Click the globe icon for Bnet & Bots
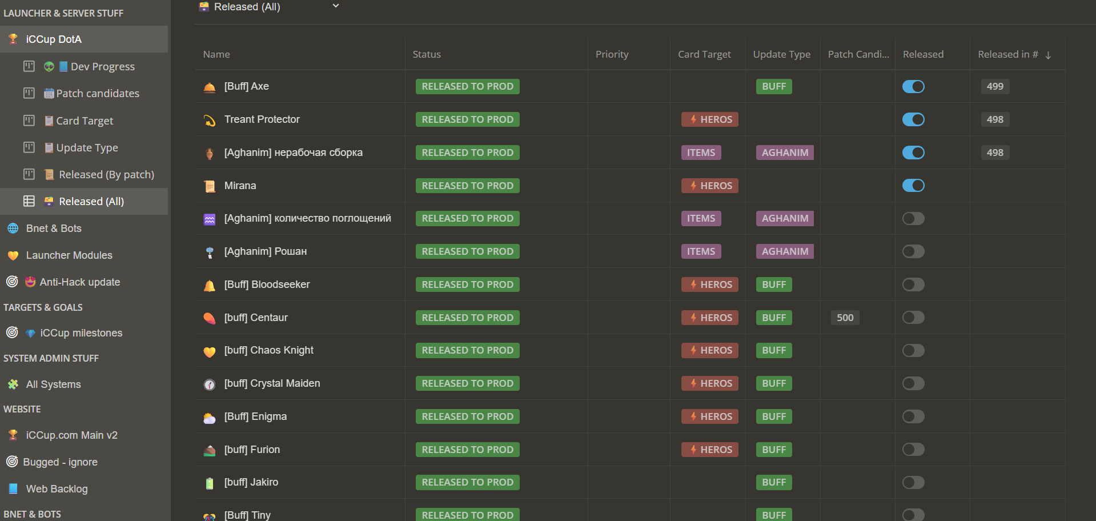Image resolution: width=1096 pixels, height=521 pixels. click(13, 229)
